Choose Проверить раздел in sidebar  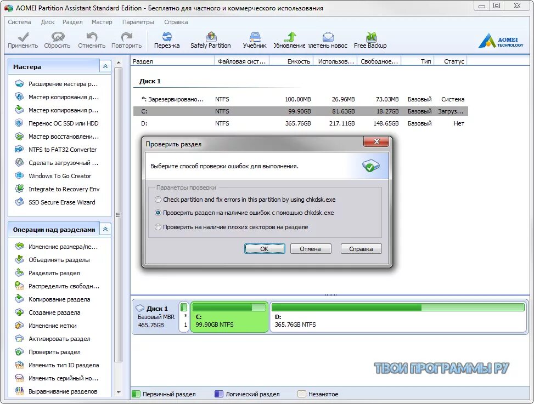[48, 352]
